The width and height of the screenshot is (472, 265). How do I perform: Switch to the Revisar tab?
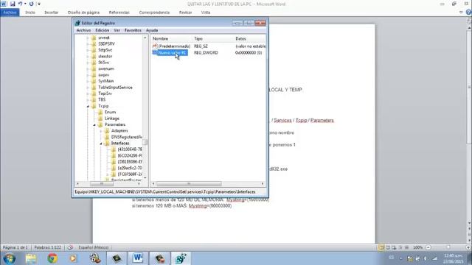tap(185, 13)
